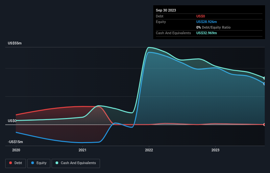This screenshot has width=270, height=173.
Task: Click the 2021 x-axis label
Action: point(83,150)
